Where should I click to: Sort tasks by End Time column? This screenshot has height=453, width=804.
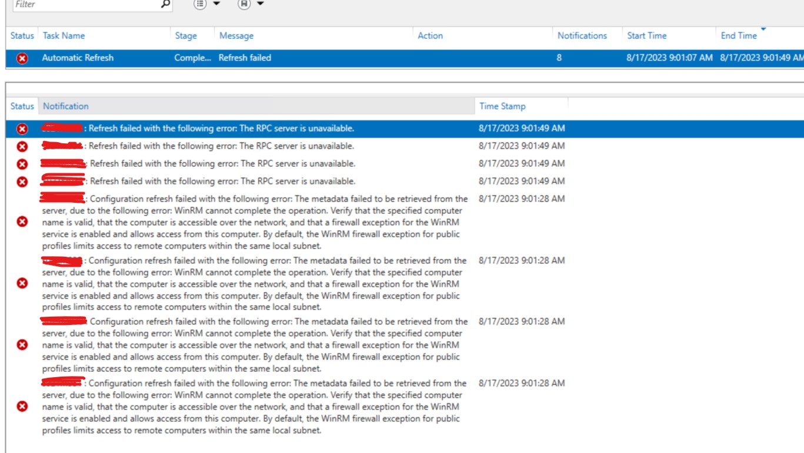[x=739, y=36]
